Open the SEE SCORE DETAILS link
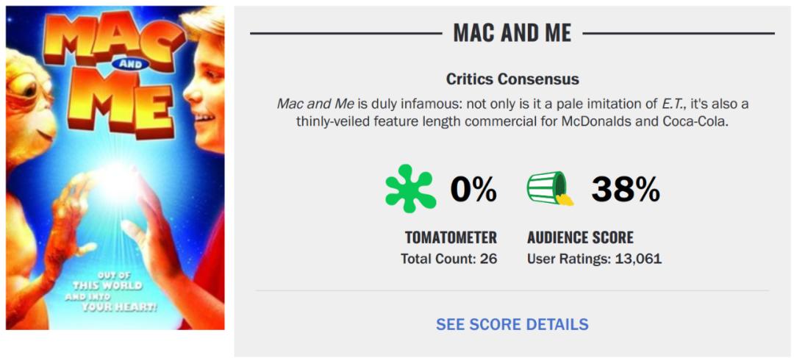Viewport: 794px width, 358px height. click(x=512, y=324)
